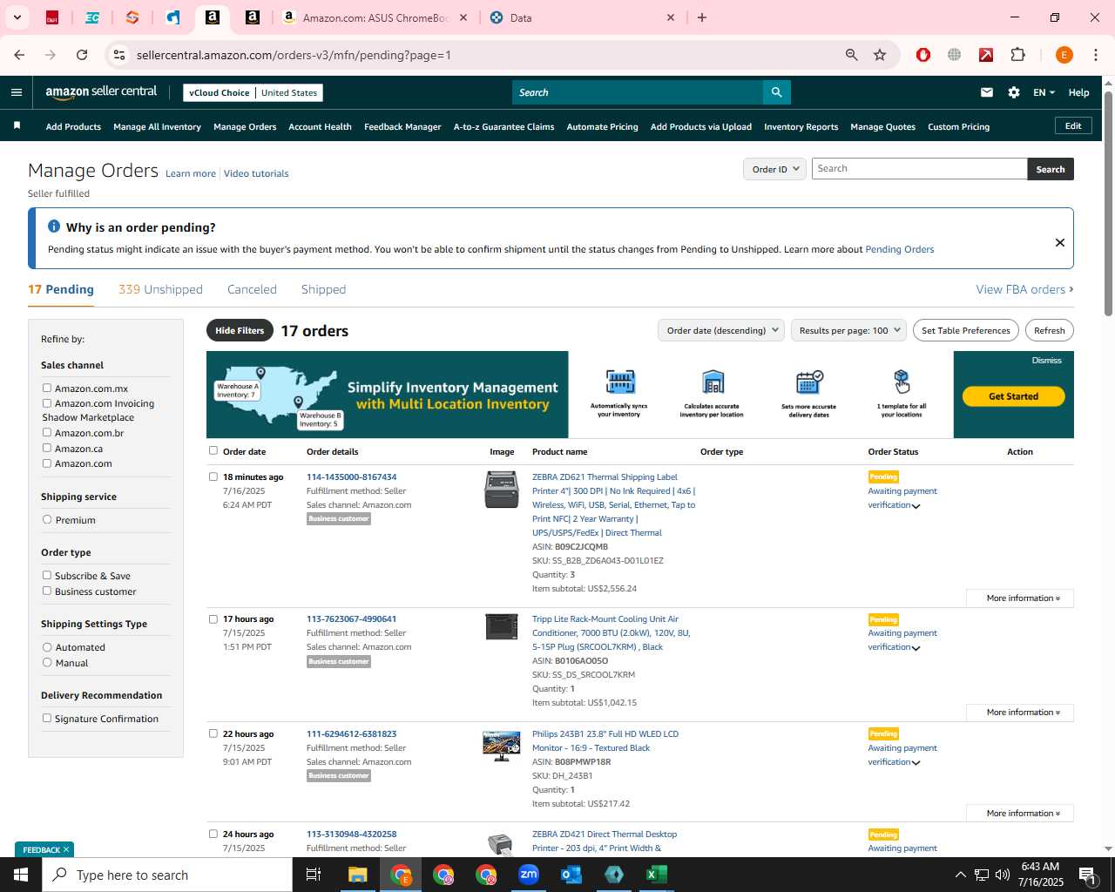This screenshot has height=892, width=1115.
Task: Reload the page with the browser refresh icon
Action: (82, 55)
